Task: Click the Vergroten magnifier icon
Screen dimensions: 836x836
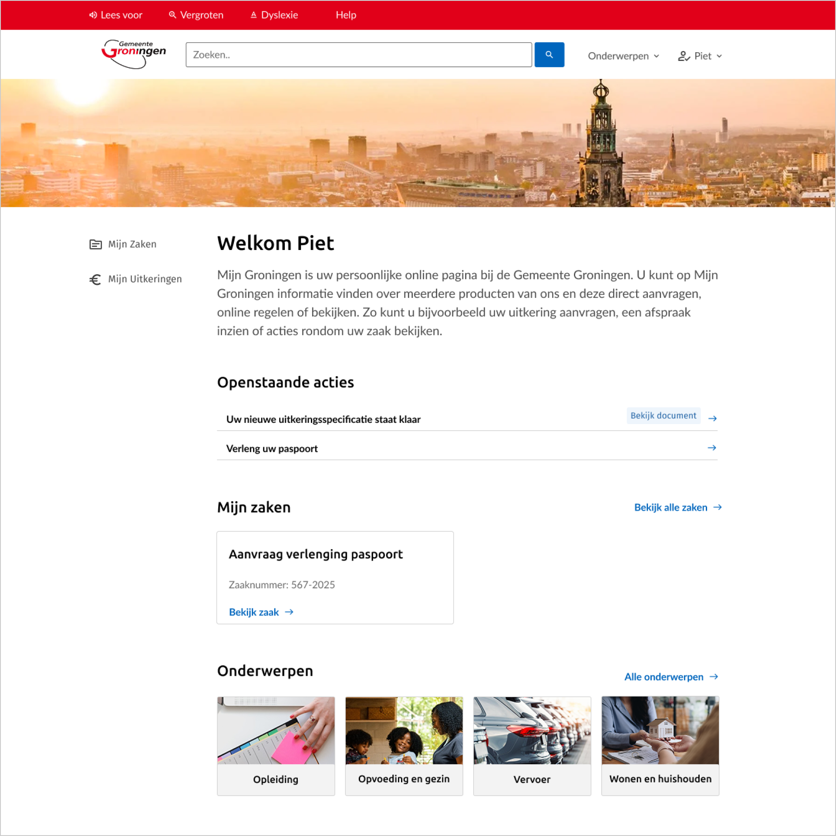Action: [x=172, y=15]
